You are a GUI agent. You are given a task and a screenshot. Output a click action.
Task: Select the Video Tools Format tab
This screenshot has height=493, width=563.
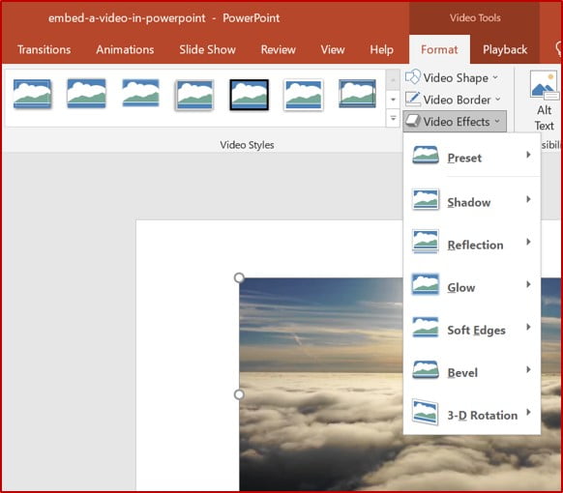[x=439, y=49]
